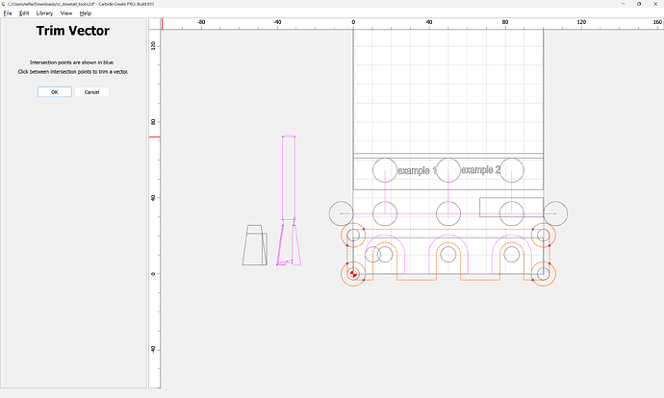Select the gray trapezoid tool profile shape

254,245
